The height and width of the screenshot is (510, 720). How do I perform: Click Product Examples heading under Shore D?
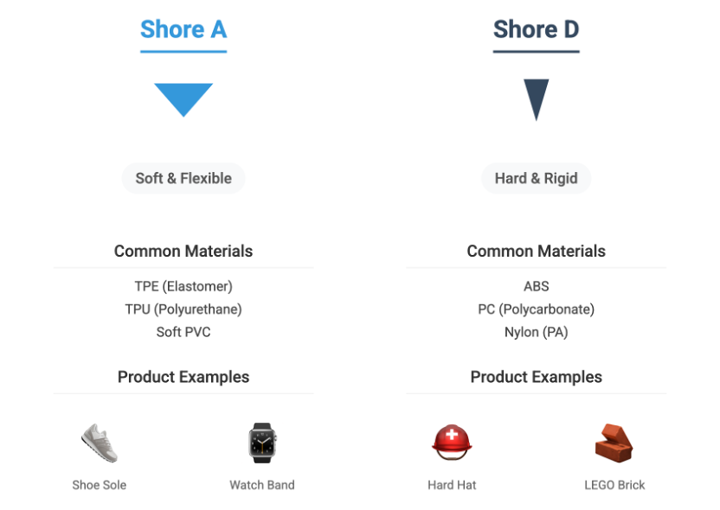pyautogui.click(x=536, y=377)
